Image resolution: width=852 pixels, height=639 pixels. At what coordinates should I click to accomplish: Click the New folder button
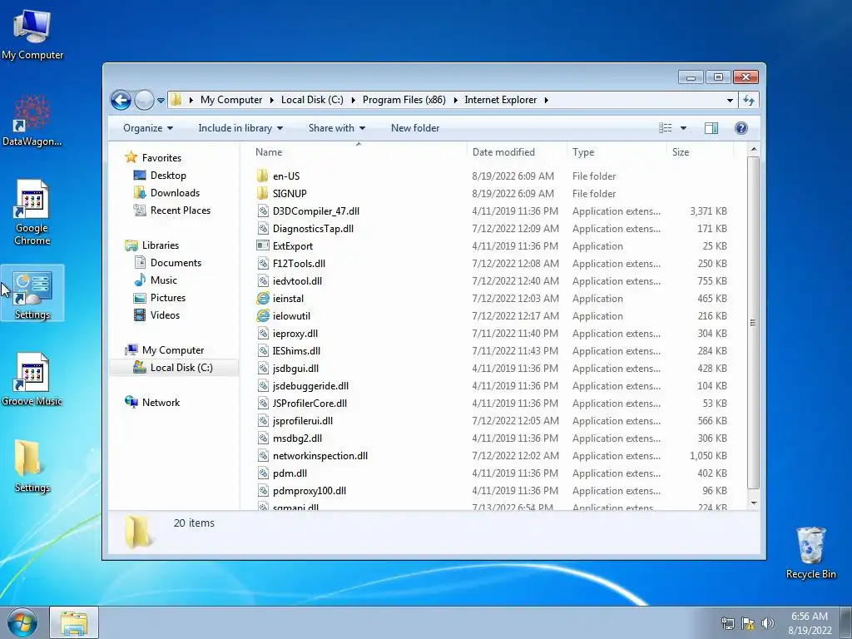[415, 128]
